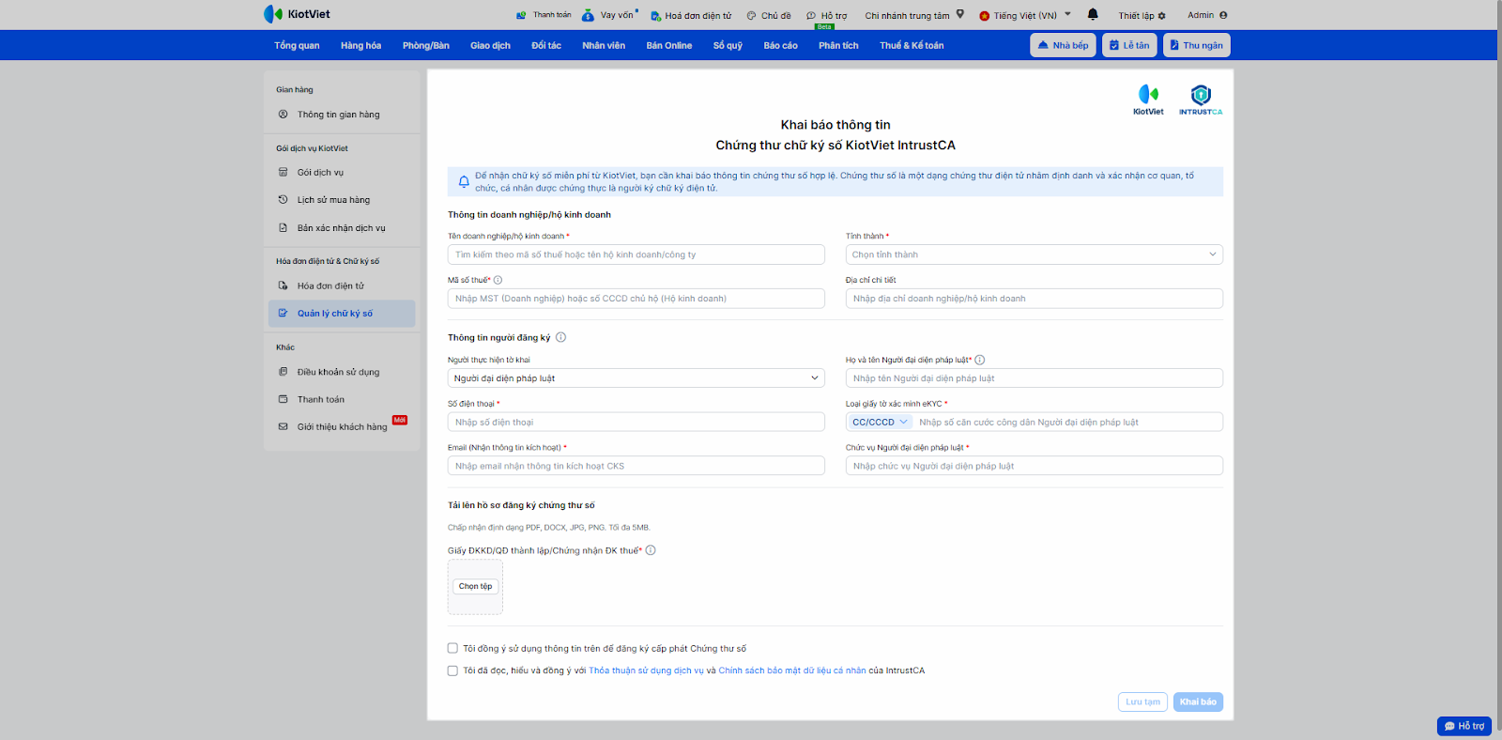This screenshot has width=1502, height=740.
Task: Select the Chi nhánh trung tâm branch
Action: click(x=914, y=15)
